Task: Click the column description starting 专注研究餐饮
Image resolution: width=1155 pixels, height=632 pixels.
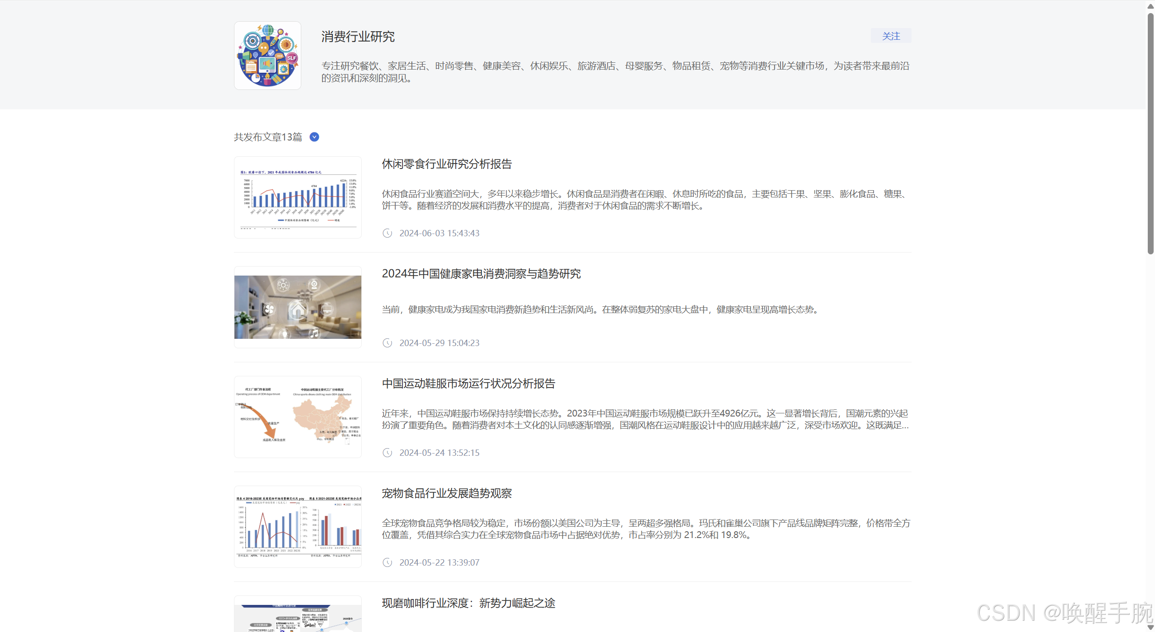Action: coord(616,72)
